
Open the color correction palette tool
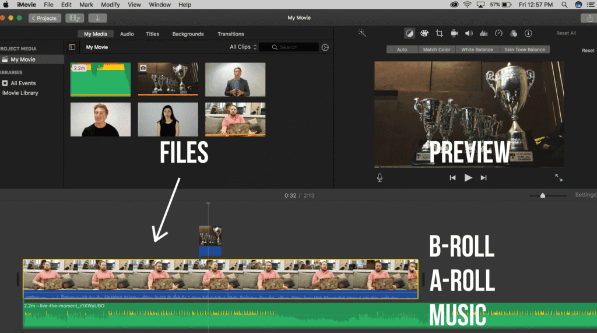(x=424, y=33)
